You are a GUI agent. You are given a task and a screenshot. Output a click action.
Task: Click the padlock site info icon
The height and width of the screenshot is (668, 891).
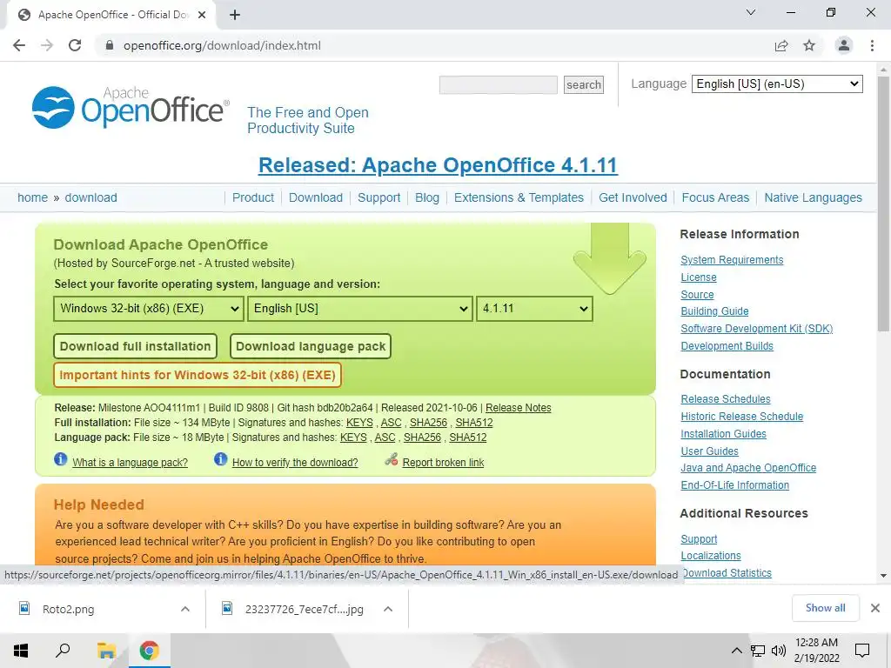click(x=110, y=45)
